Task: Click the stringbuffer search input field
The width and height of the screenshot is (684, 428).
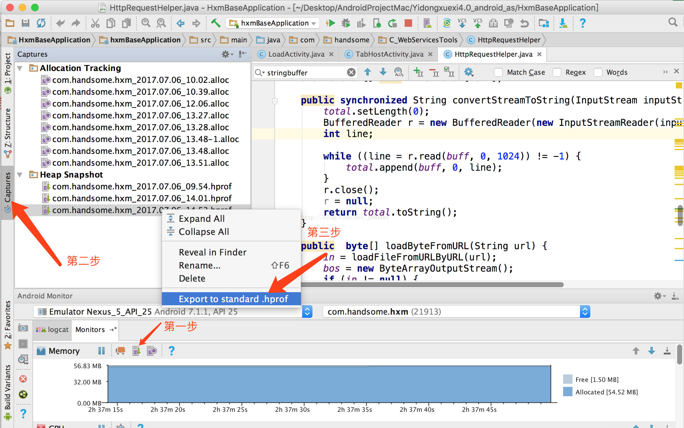Action: 305,72
